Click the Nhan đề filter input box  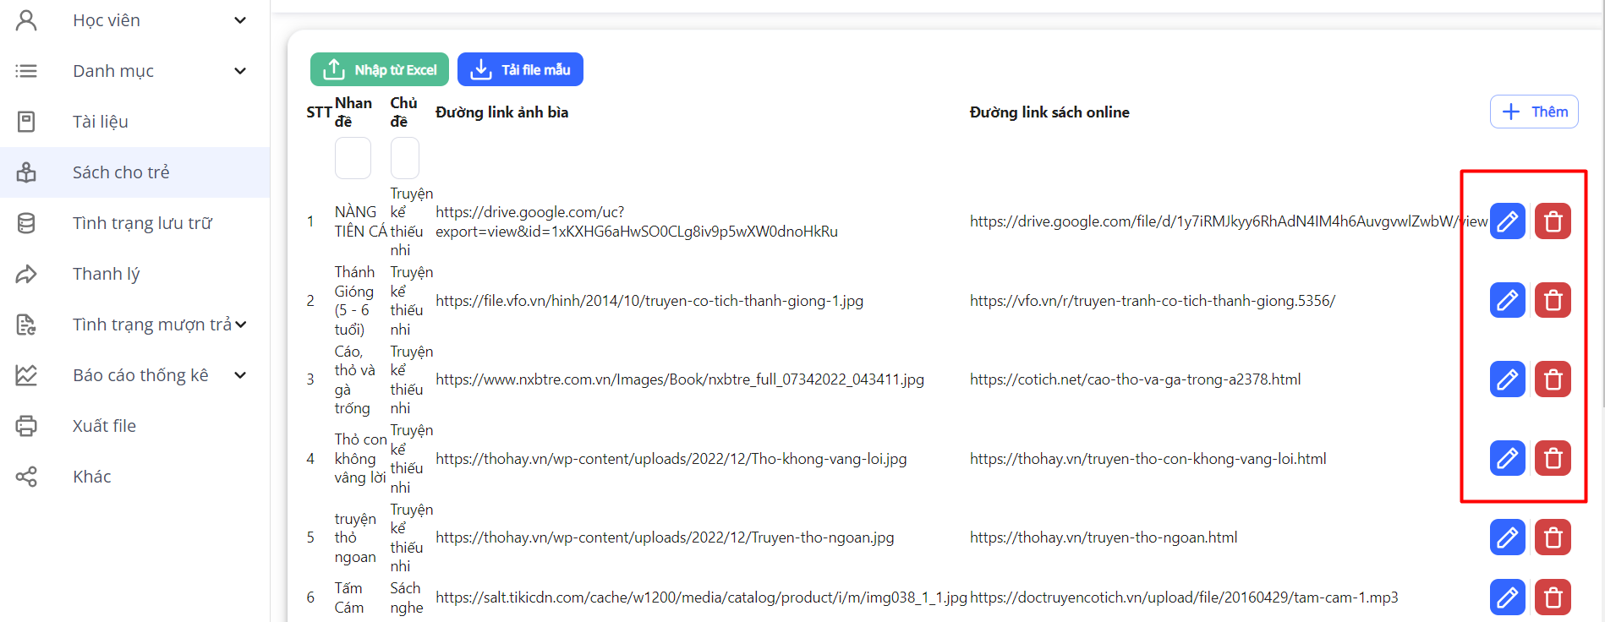(353, 158)
